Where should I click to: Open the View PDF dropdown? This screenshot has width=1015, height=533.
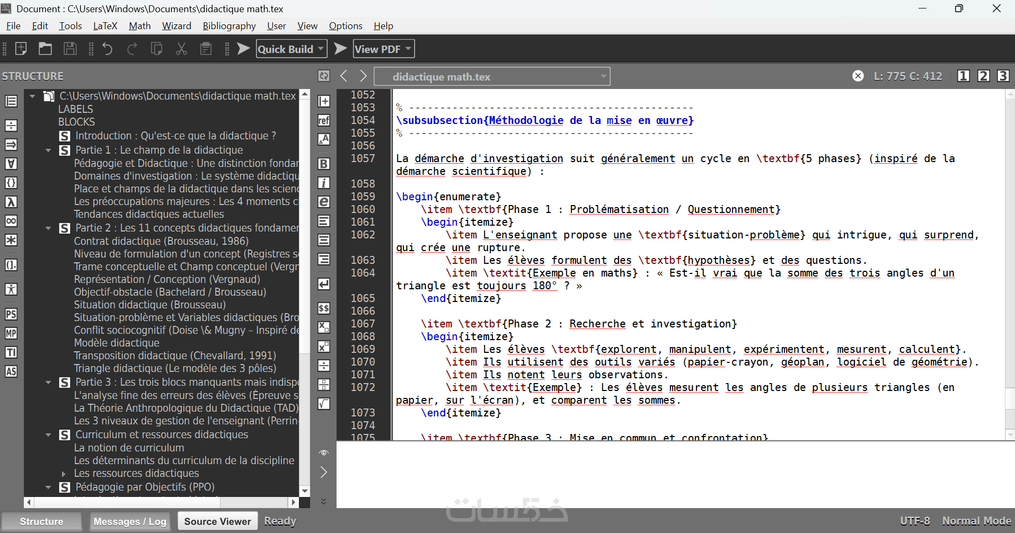click(408, 49)
